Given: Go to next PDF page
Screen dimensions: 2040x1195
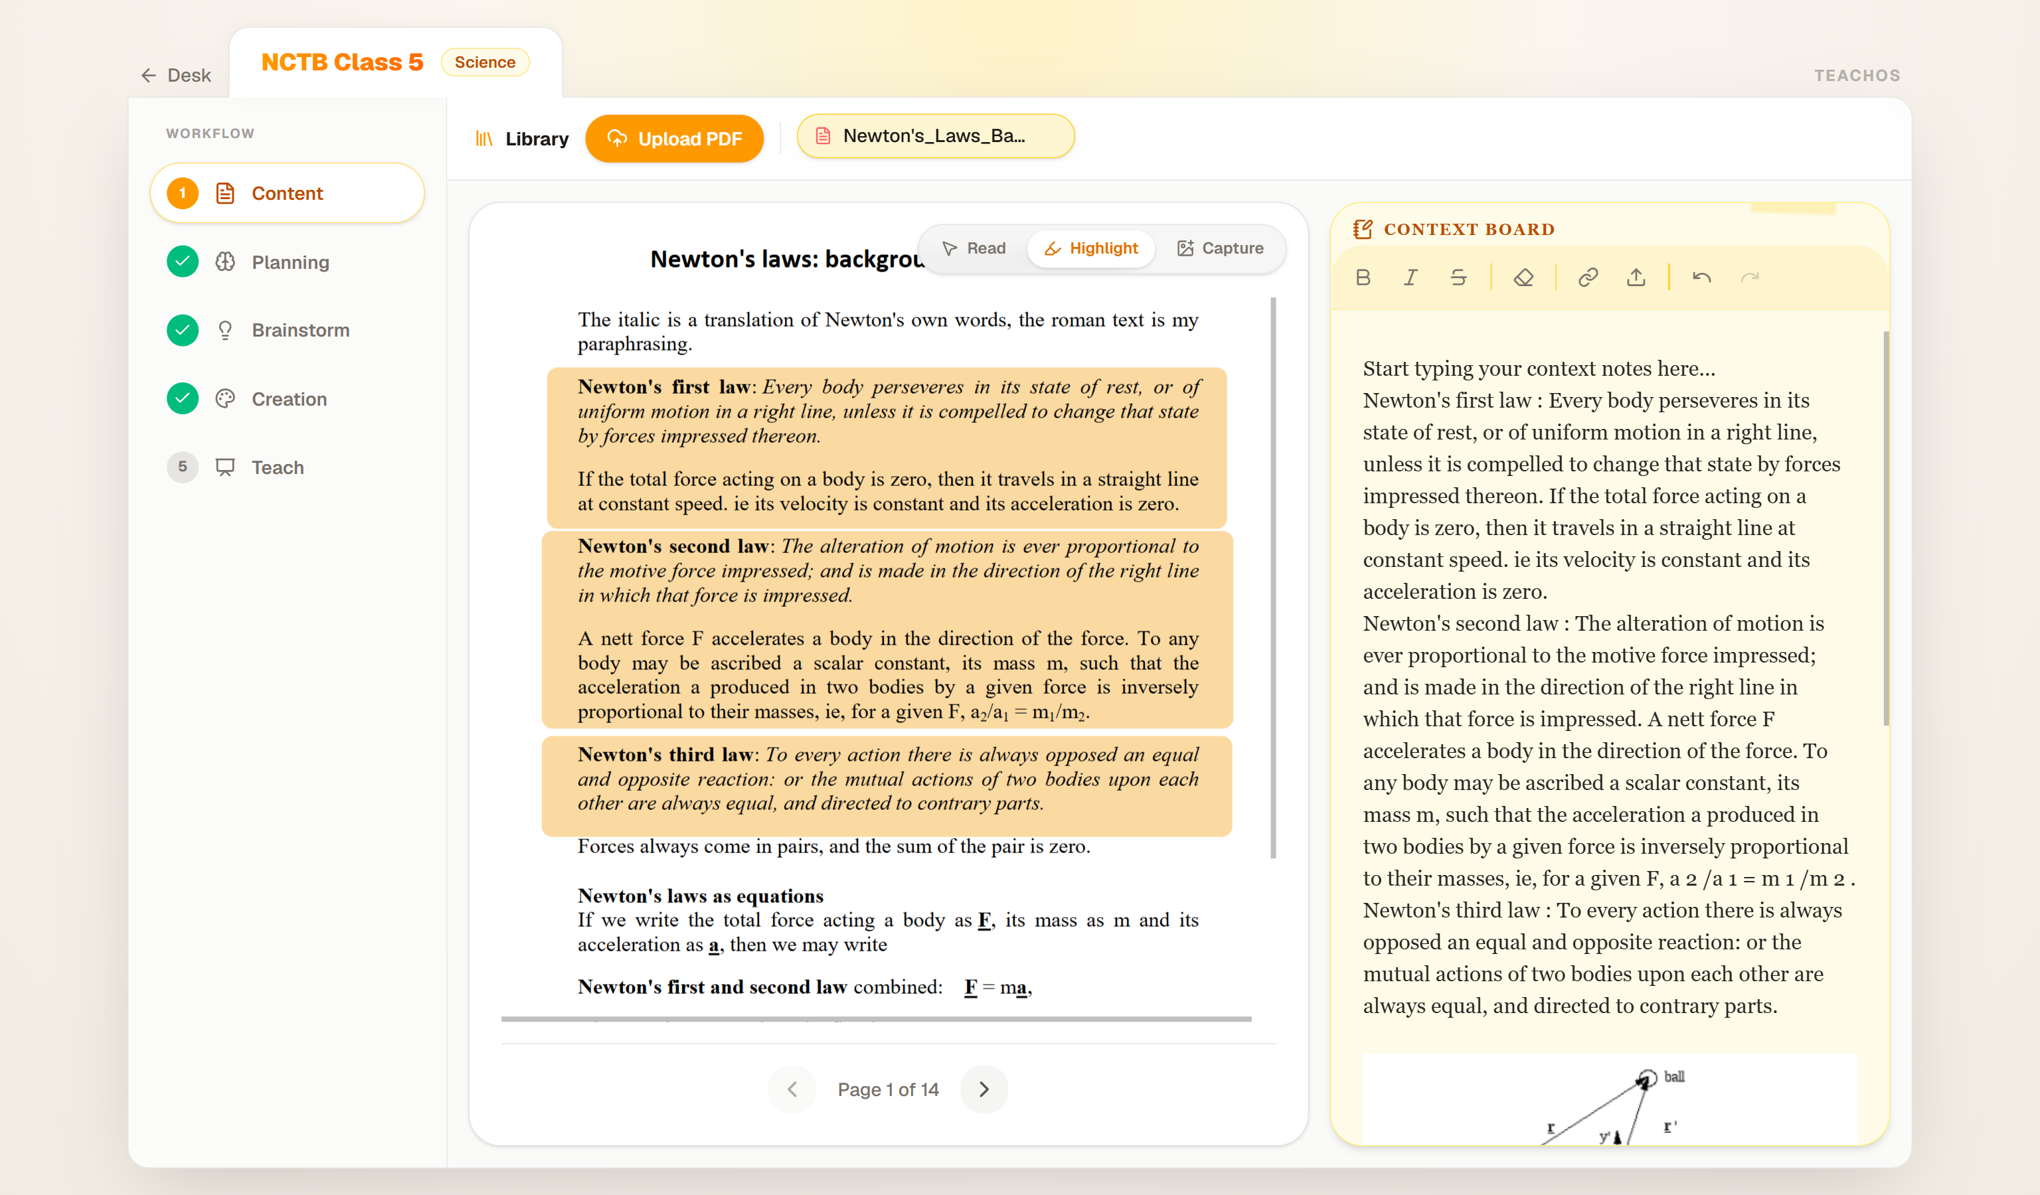Looking at the screenshot, I should [983, 1090].
